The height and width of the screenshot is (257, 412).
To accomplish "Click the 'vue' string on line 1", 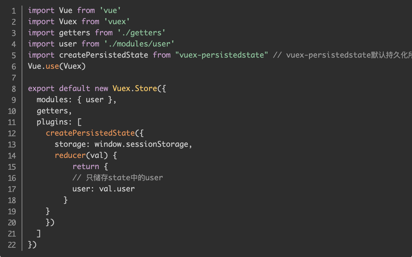I will click(x=110, y=11).
